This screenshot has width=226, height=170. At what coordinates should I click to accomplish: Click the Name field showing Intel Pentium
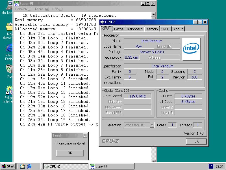click(x=152, y=41)
